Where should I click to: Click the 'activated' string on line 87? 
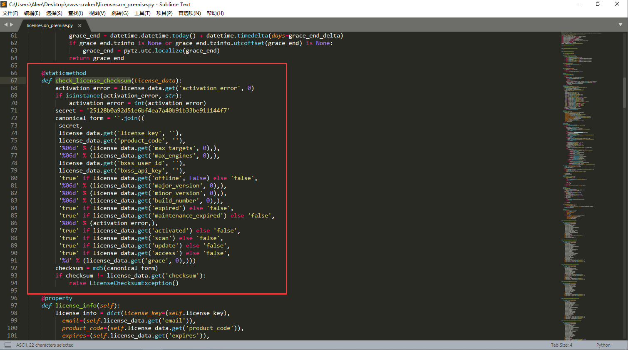tap(170, 230)
